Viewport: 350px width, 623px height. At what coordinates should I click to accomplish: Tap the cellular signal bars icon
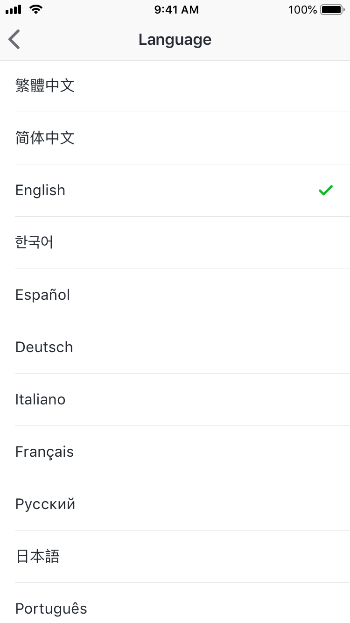click(14, 10)
